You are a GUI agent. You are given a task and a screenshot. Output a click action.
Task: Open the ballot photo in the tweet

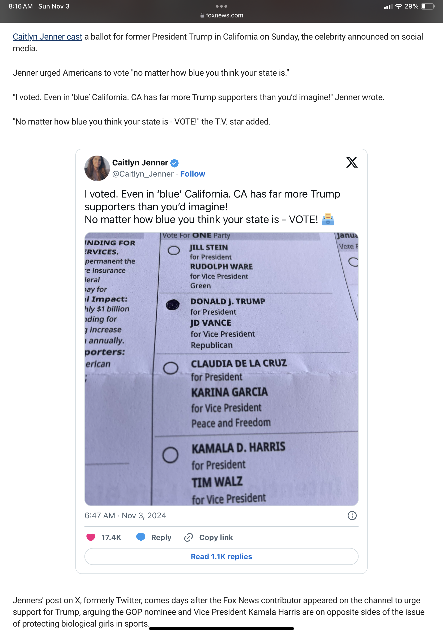click(221, 369)
